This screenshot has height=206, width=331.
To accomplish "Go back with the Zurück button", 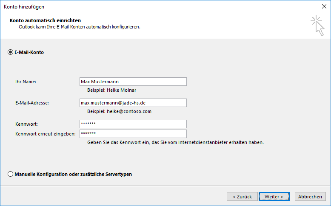I will coord(242,197).
